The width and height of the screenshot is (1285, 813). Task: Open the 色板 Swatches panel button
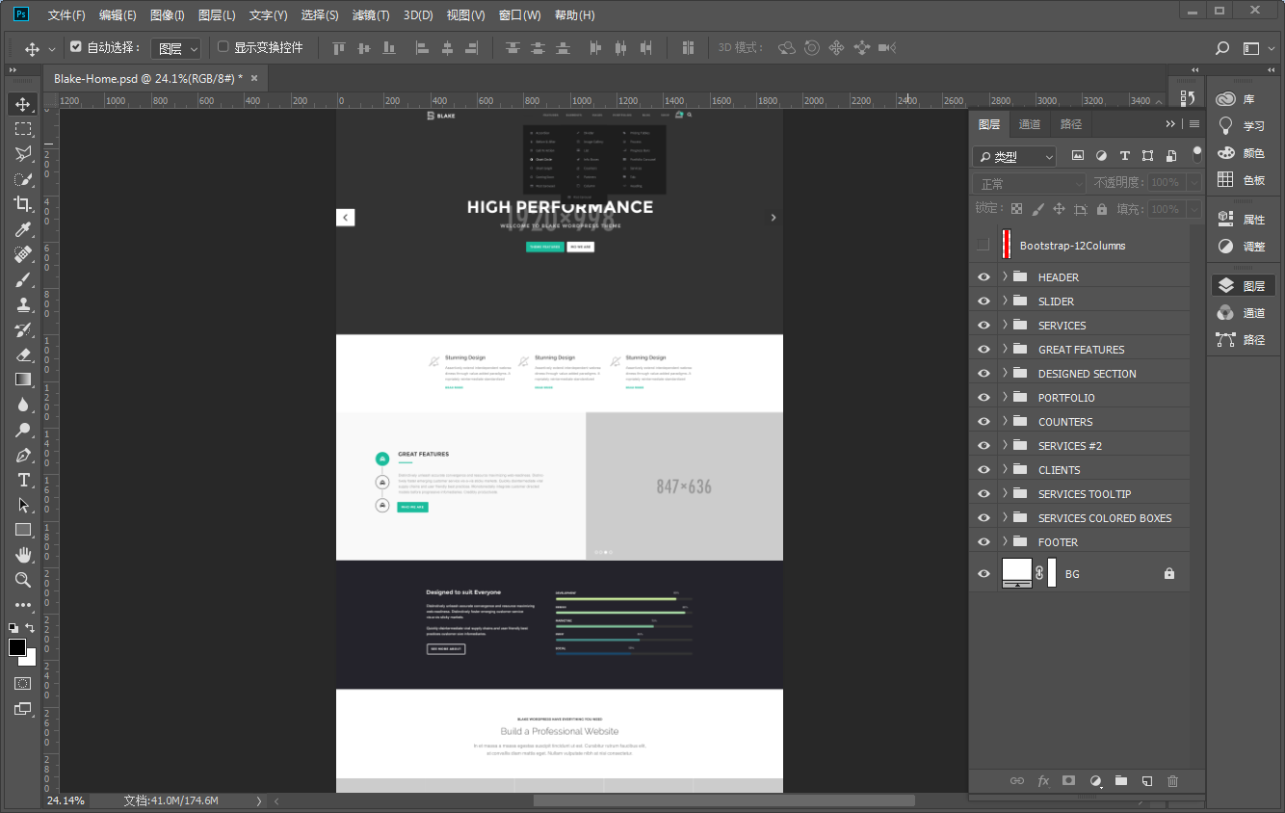pos(1241,180)
